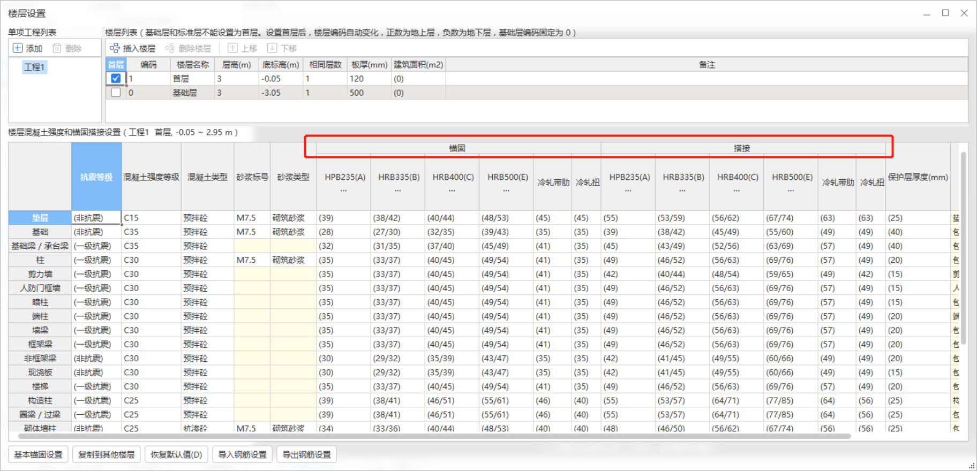Click 底标高 -0.05 cell
Image resolution: width=977 pixels, height=471 pixels.
(281, 79)
